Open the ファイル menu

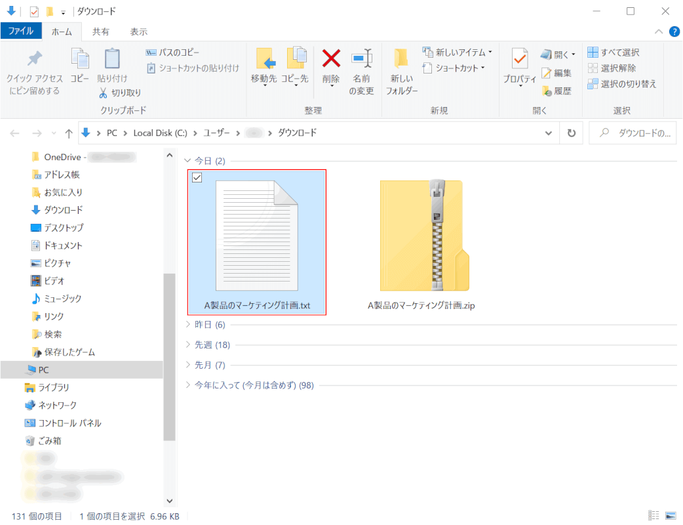pyautogui.click(x=21, y=31)
